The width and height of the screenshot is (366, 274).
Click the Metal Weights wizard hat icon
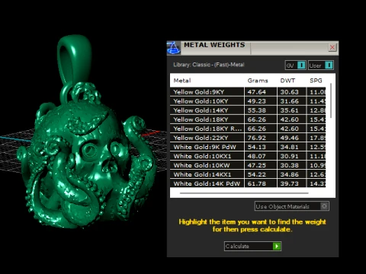[x=174, y=48]
